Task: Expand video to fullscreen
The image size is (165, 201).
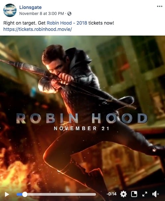Action: tap(145, 194)
